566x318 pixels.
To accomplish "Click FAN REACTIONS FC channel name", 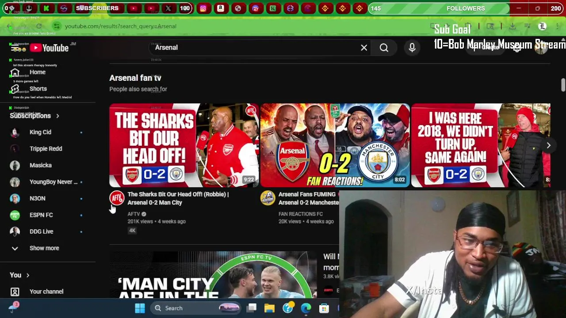I will tap(301, 214).
